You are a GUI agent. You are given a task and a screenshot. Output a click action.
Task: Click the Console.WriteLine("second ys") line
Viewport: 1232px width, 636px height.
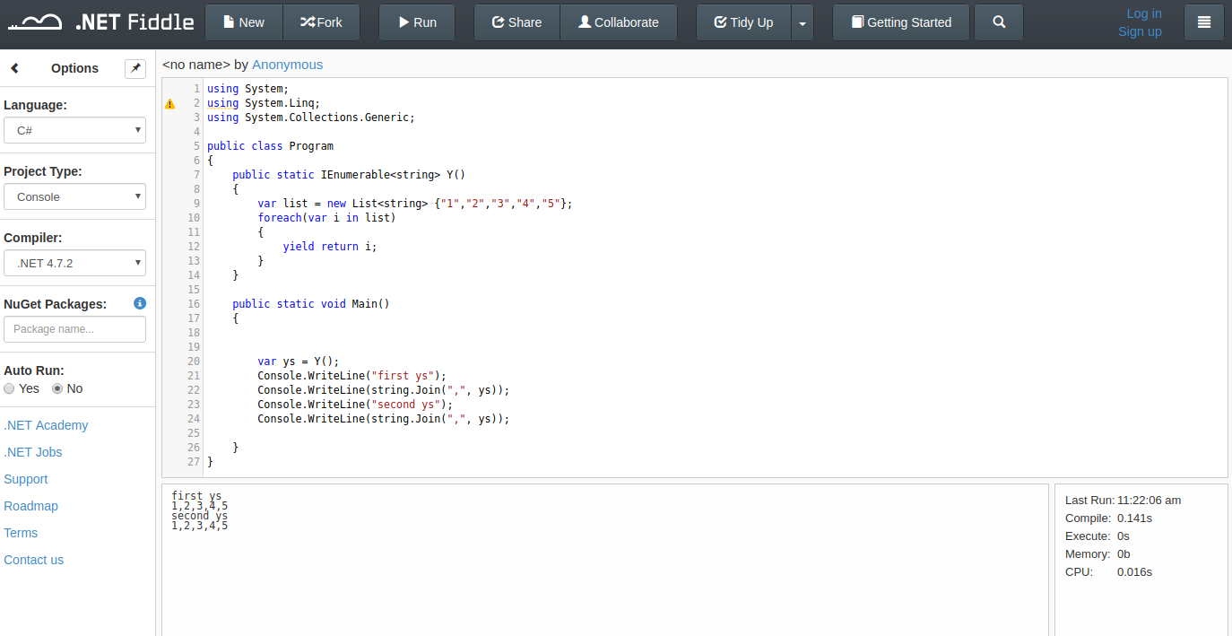(355, 405)
